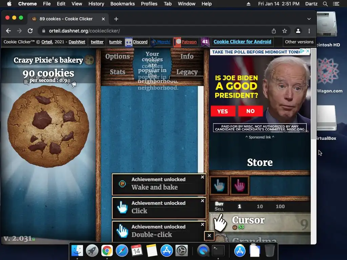The width and height of the screenshot is (347, 260).
Task: Open the Options menu
Action: tap(118, 57)
